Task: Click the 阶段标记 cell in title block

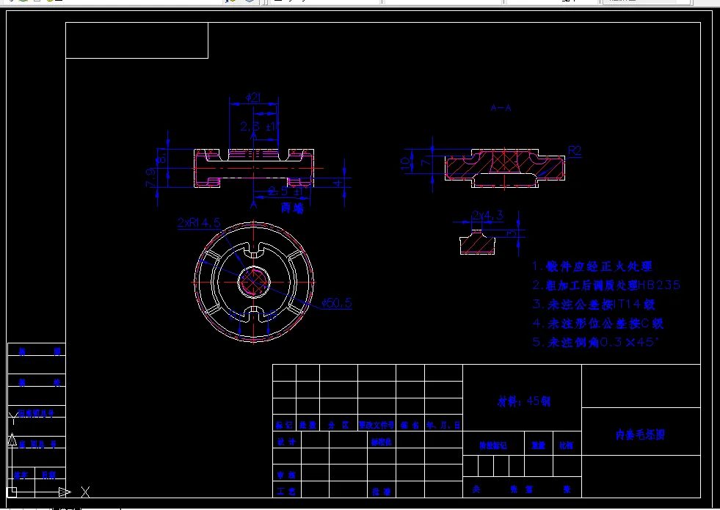Action: (x=493, y=445)
